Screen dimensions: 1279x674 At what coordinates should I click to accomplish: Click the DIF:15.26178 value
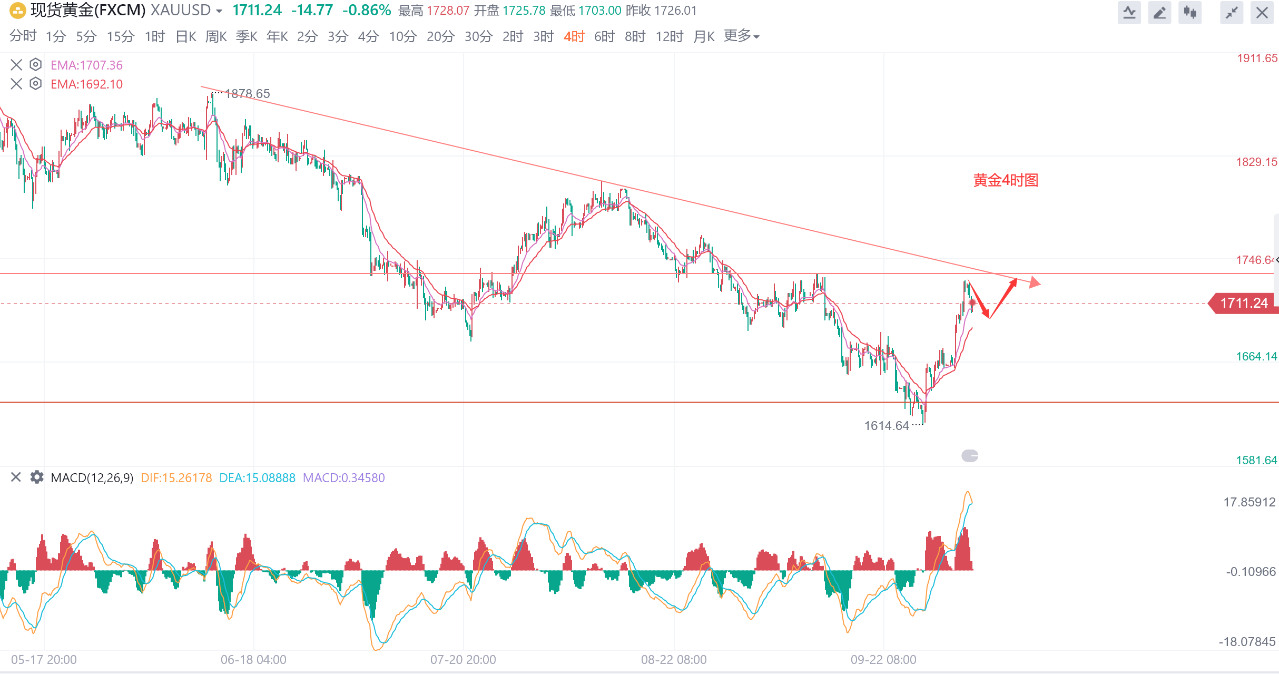pos(176,478)
